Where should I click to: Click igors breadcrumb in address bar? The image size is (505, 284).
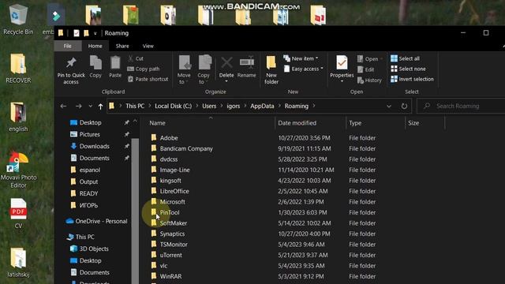pyautogui.click(x=234, y=106)
